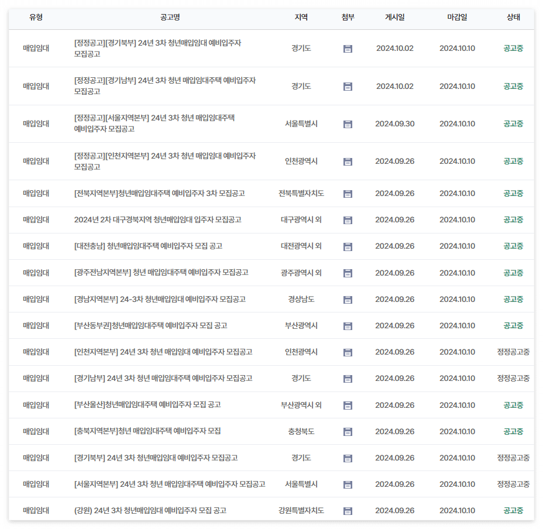The image size is (543, 529).
Task: Click the attachment icon on the 강원 notice row
Action: point(346,510)
